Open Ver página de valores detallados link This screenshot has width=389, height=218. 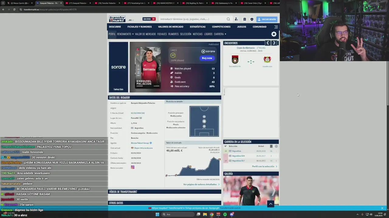[x=201, y=184]
